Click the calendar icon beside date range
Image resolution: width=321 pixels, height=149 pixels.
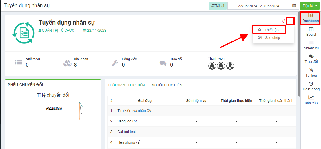coord(294,6)
